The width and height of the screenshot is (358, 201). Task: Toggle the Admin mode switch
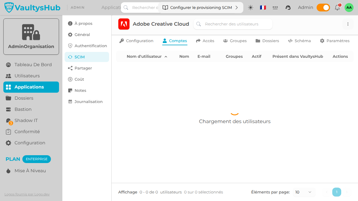[323, 8]
